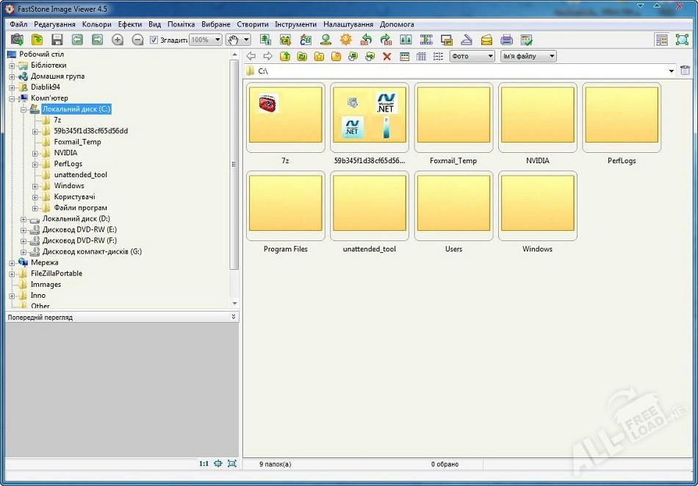Screen dimensions: 698x486
Task: Click the slideshow filmstrip icon
Action: tap(426, 40)
